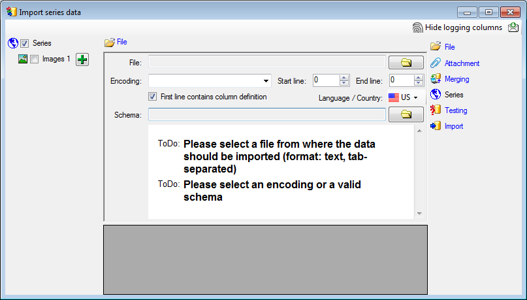The image size is (527, 300).
Task: Maximize the Import series data window
Action: coord(488,12)
